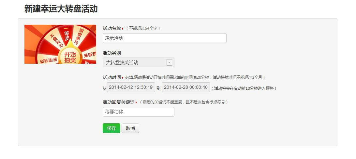
Task: Click the 活动回复关键词 field label
Action: 119,102
